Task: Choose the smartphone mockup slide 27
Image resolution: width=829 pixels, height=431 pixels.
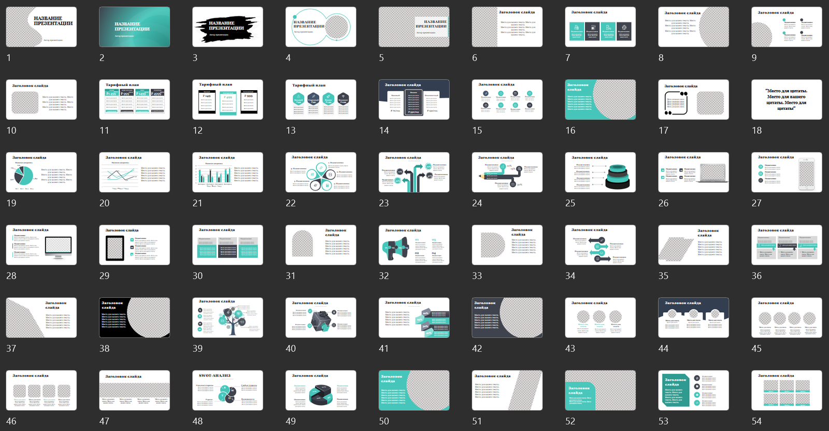Action: click(x=787, y=173)
